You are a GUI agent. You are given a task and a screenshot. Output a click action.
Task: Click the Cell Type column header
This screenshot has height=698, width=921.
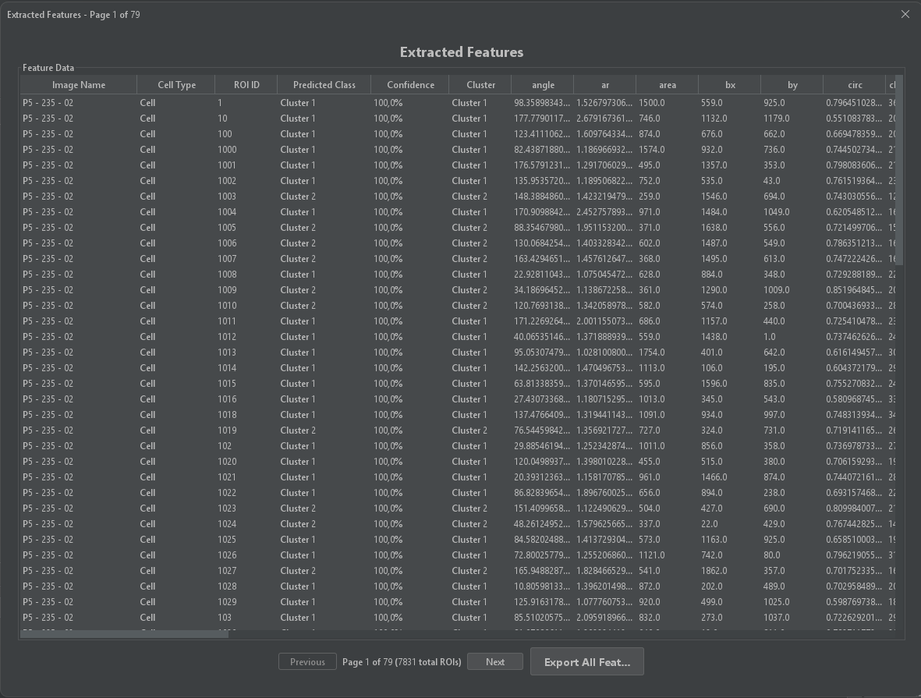[x=176, y=84]
